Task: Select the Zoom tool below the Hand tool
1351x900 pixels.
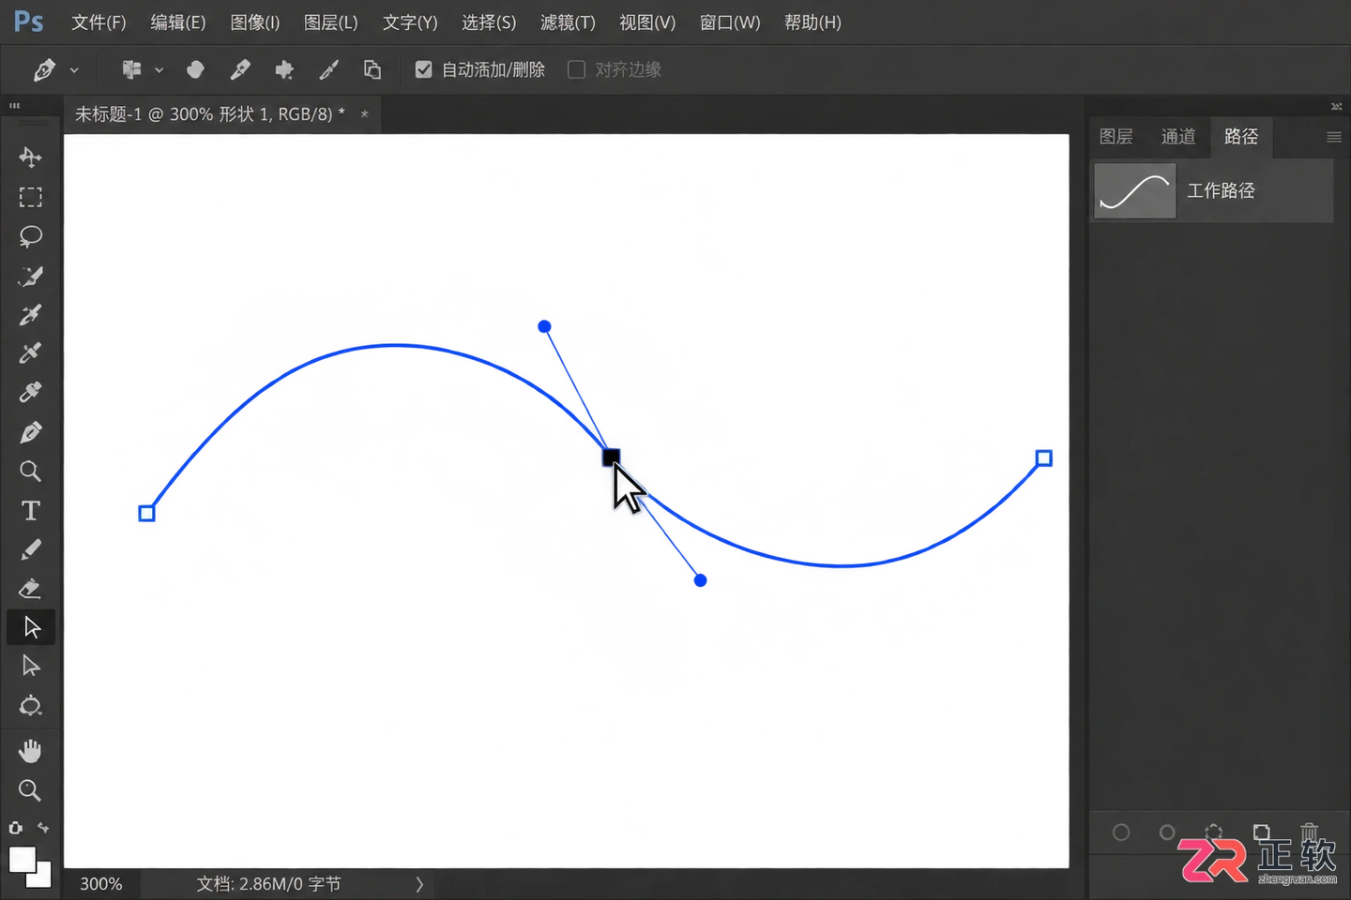Action: (x=30, y=790)
